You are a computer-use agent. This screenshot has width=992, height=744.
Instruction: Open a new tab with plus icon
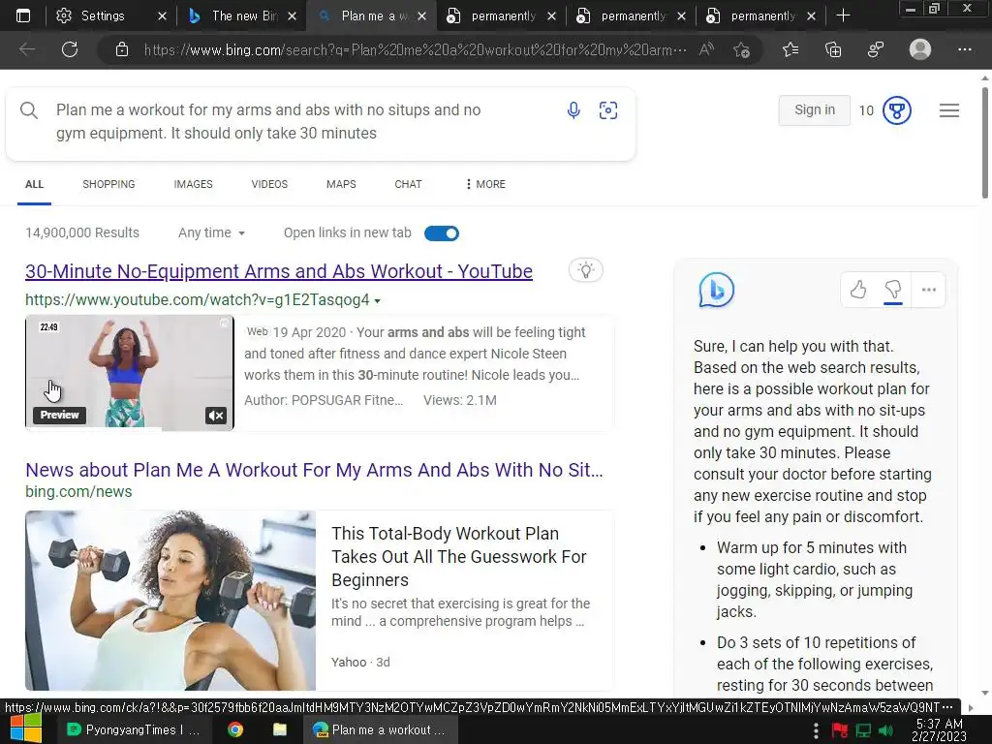[843, 15]
